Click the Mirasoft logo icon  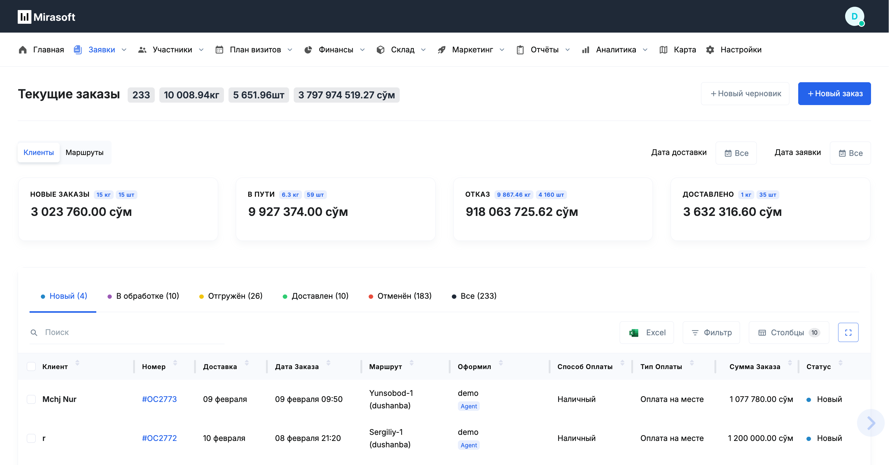(x=24, y=16)
